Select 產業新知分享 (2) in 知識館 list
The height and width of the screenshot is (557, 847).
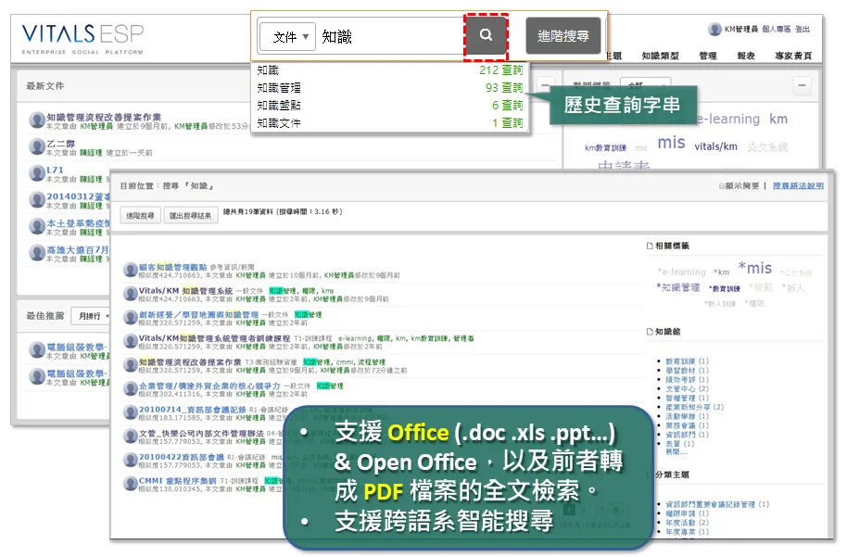(x=694, y=407)
